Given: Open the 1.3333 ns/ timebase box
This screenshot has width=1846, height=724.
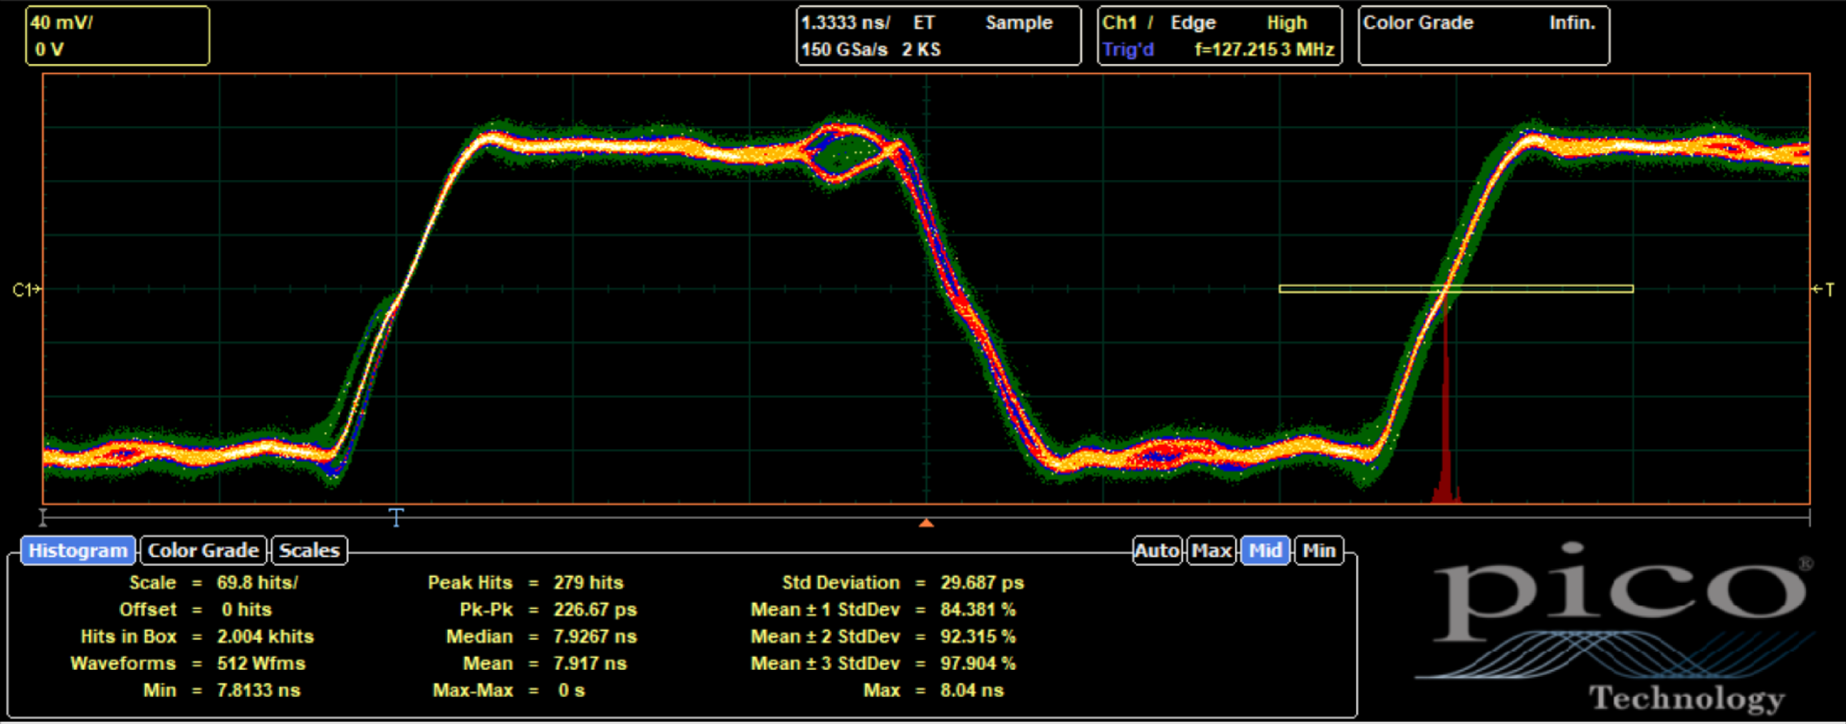Looking at the screenshot, I should coord(938,36).
